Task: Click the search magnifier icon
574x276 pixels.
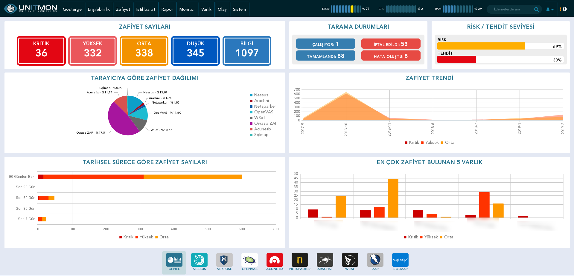Action: [x=536, y=9]
